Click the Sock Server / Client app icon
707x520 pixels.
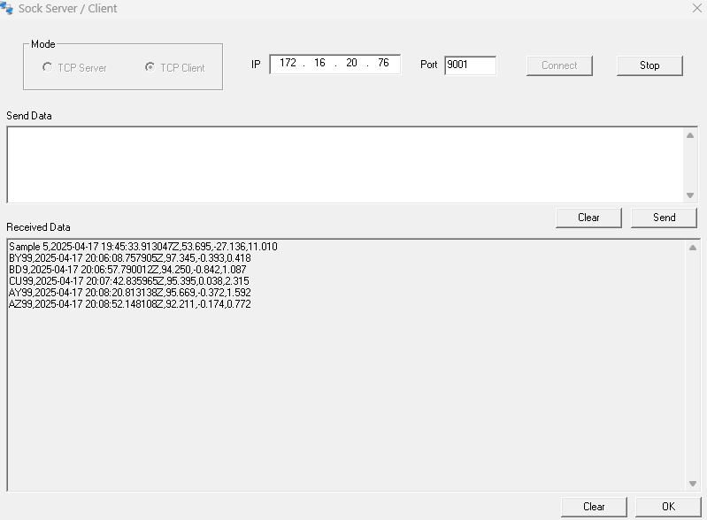coord(7,8)
